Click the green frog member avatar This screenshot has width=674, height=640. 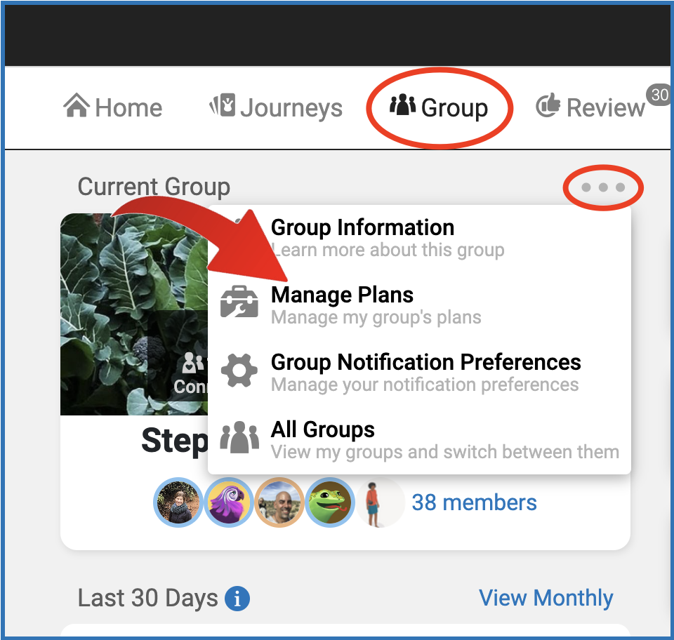click(329, 502)
